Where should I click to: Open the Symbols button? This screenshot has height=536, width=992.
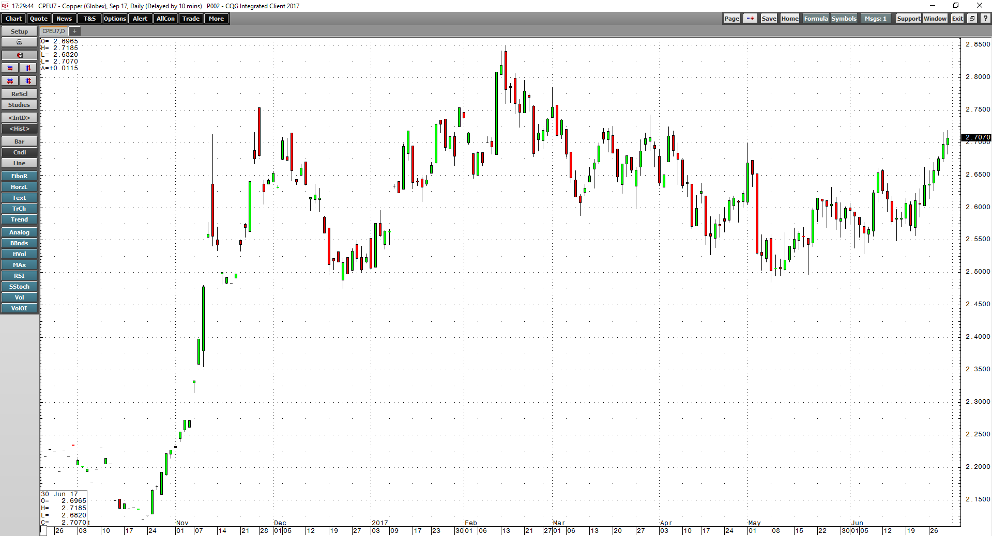pyautogui.click(x=844, y=19)
